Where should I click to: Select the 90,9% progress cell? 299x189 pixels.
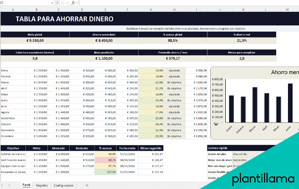click(106, 154)
